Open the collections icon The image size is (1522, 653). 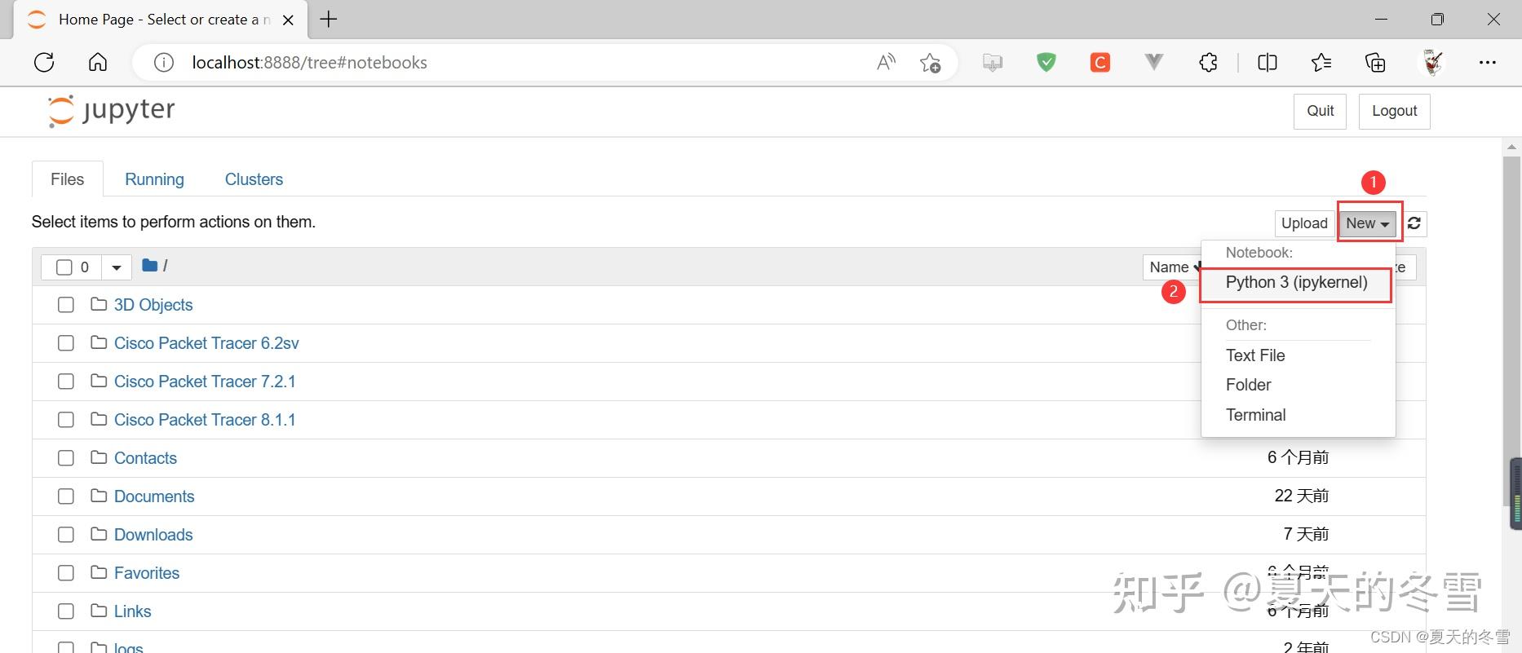[1375, 63]
